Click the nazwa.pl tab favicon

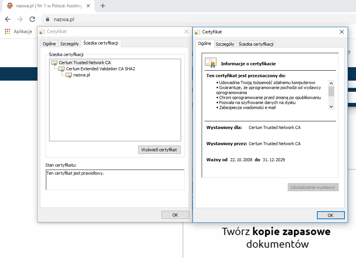[10, 6]
